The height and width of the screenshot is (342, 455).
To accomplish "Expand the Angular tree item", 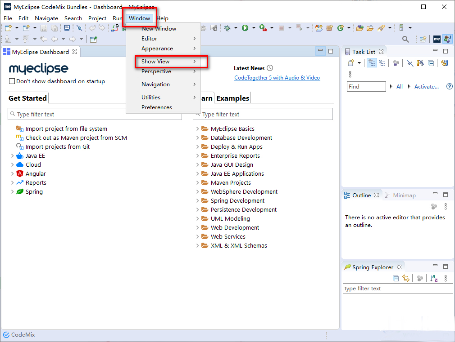I will pos(12,174).
